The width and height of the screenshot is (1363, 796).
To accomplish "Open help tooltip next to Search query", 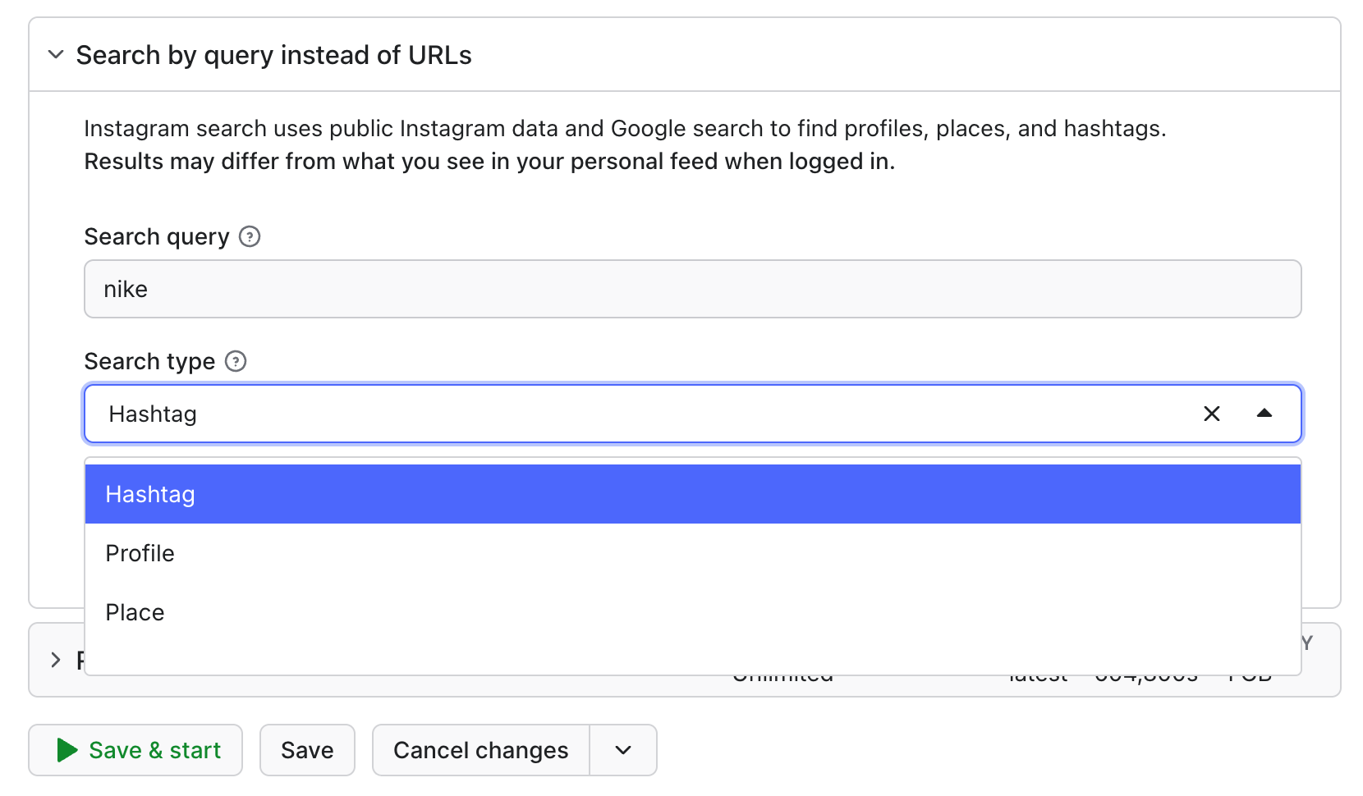I will coord(250,236).
